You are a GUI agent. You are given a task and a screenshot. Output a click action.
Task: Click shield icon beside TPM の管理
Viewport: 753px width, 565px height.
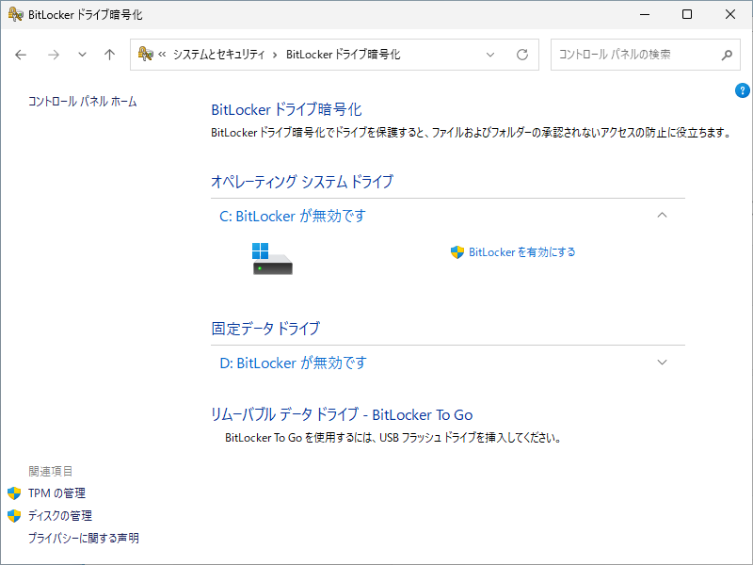14,492
